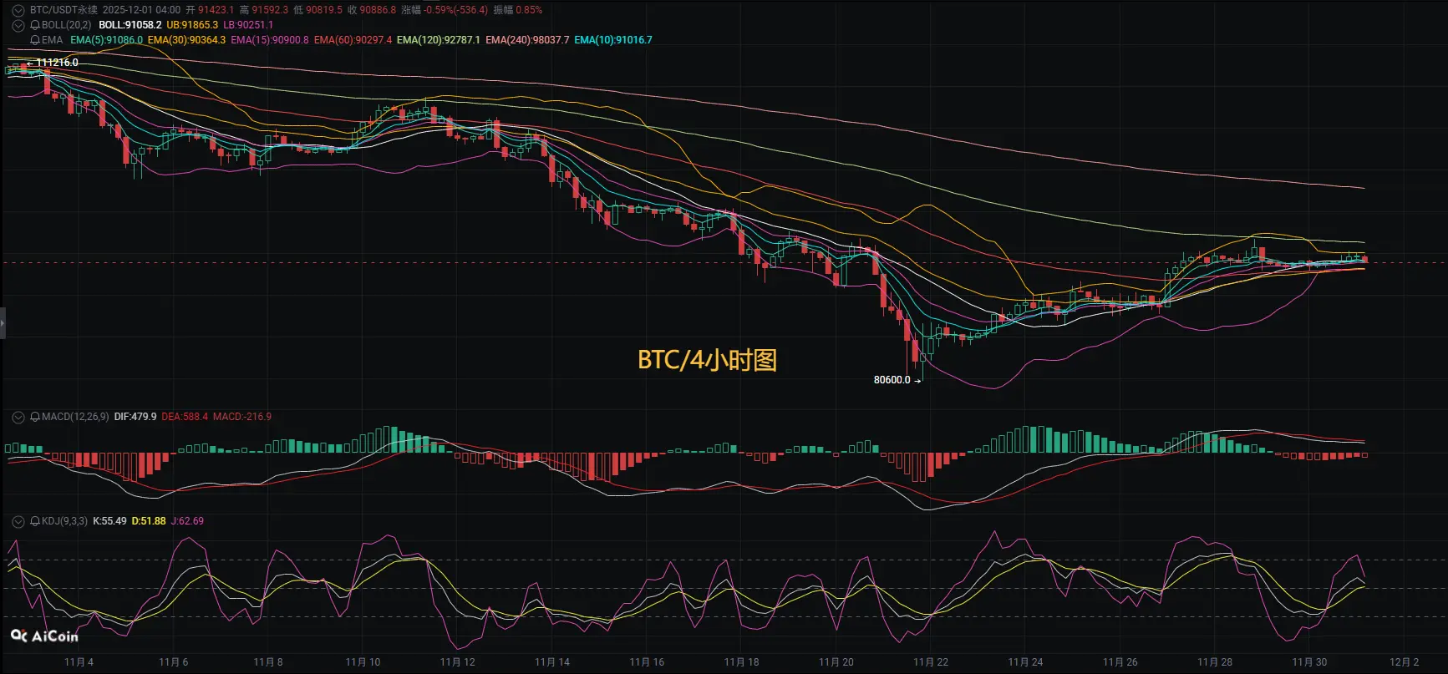Click the AiCoin logo watermark
Screen dimensions: 1448x674
44,636
